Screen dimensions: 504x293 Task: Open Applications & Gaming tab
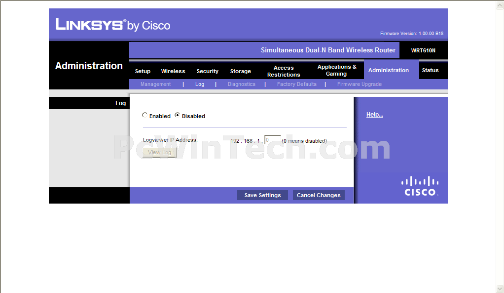(336, 70)
